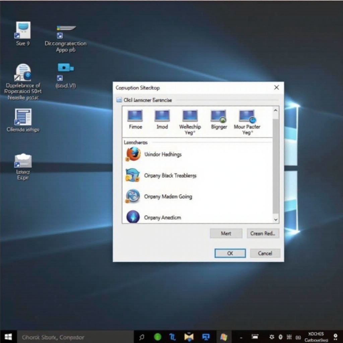Select the Orpany Maden Going list entry
This screenshot has height=343, width=343.
(198, 196)
